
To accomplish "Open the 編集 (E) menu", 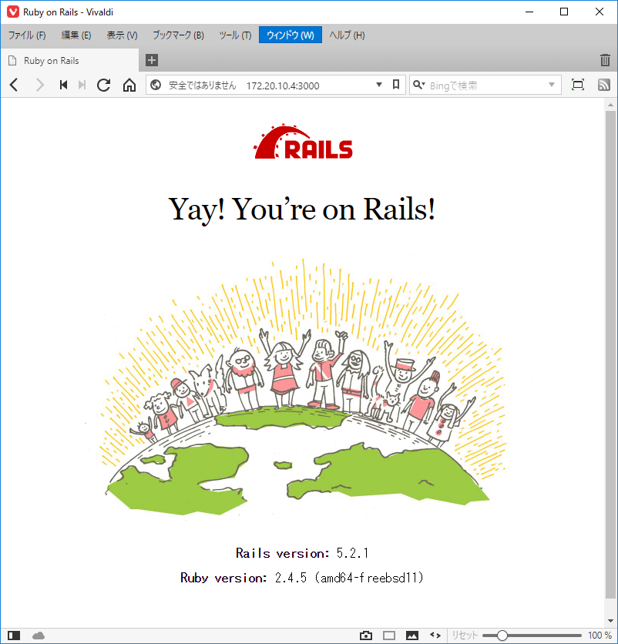I will tap(76, 35).
